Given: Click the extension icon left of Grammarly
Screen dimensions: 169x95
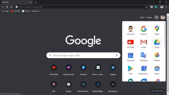Looking at the screenshot, I should click(x=152, y=7).
